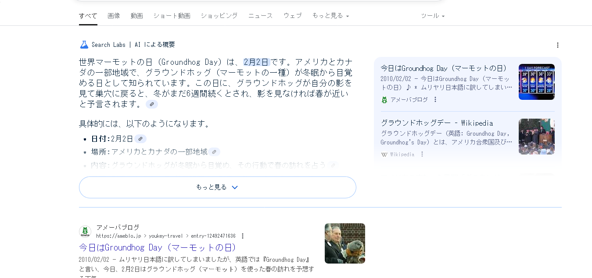
Task: Click the link chip beside 日付: 2月2日
Action: (x=140, y=139)
